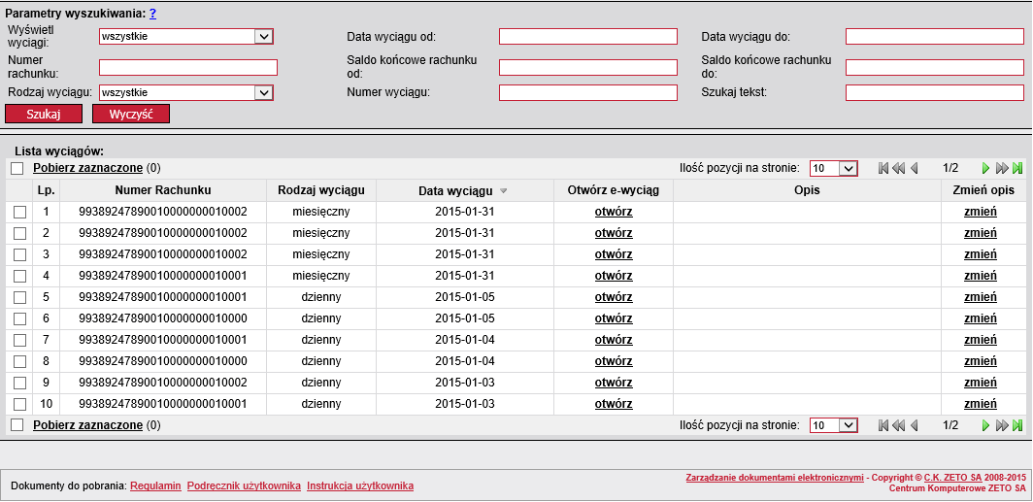Image resolution: width=1033 pixels, height=502 pixels.
Task: Open e-wyciąg for row 6
Action: point(614,318)
